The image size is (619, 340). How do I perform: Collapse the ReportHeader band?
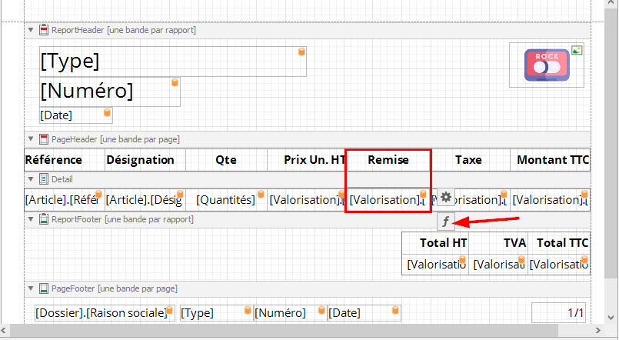pos(32,31)
